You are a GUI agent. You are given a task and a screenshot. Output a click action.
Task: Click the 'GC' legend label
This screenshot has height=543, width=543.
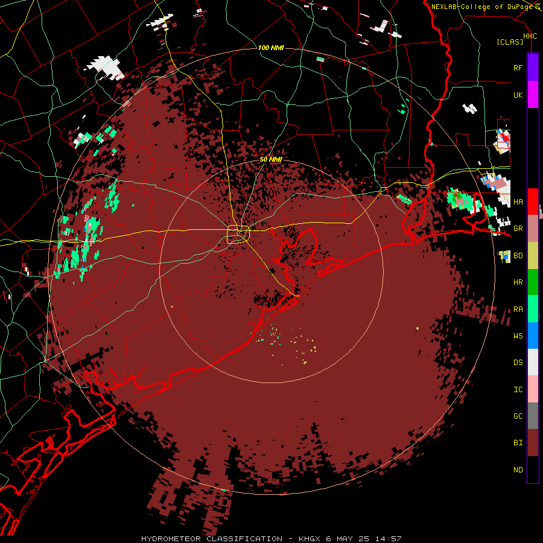[518, 416]
